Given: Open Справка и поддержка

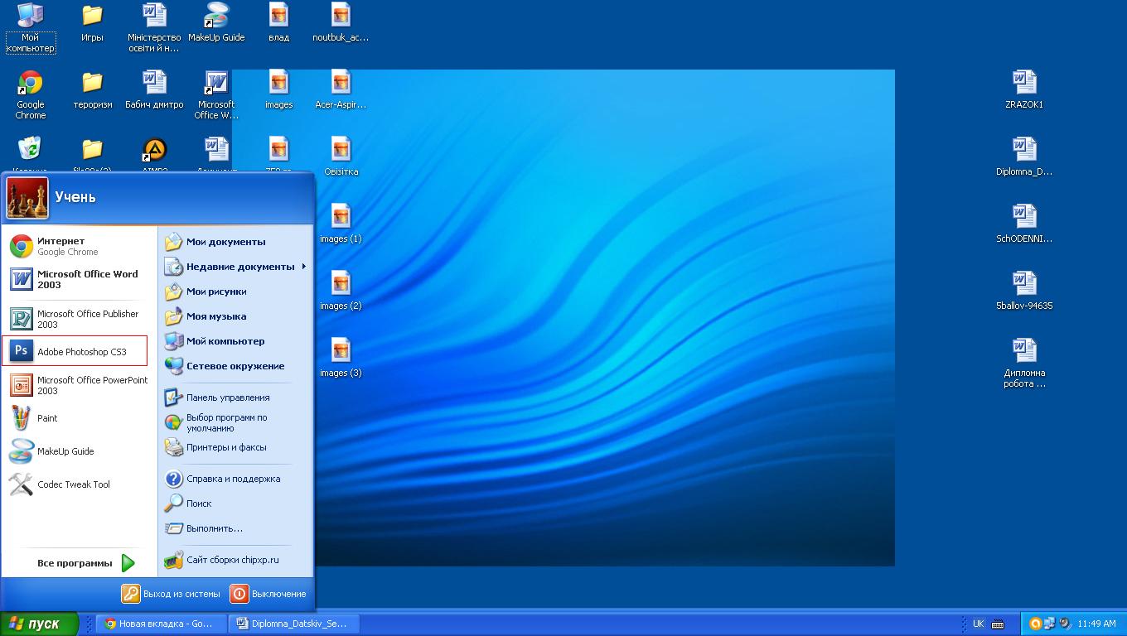Looking at the screenshot, I should pyautogui.click(x=235, y=479).
